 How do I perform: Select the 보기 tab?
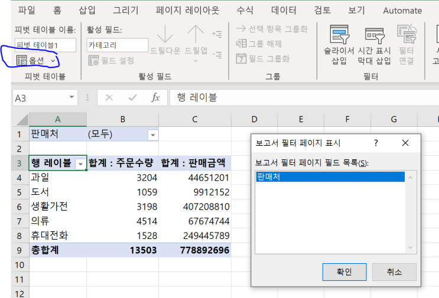click(x=356, y=11)
